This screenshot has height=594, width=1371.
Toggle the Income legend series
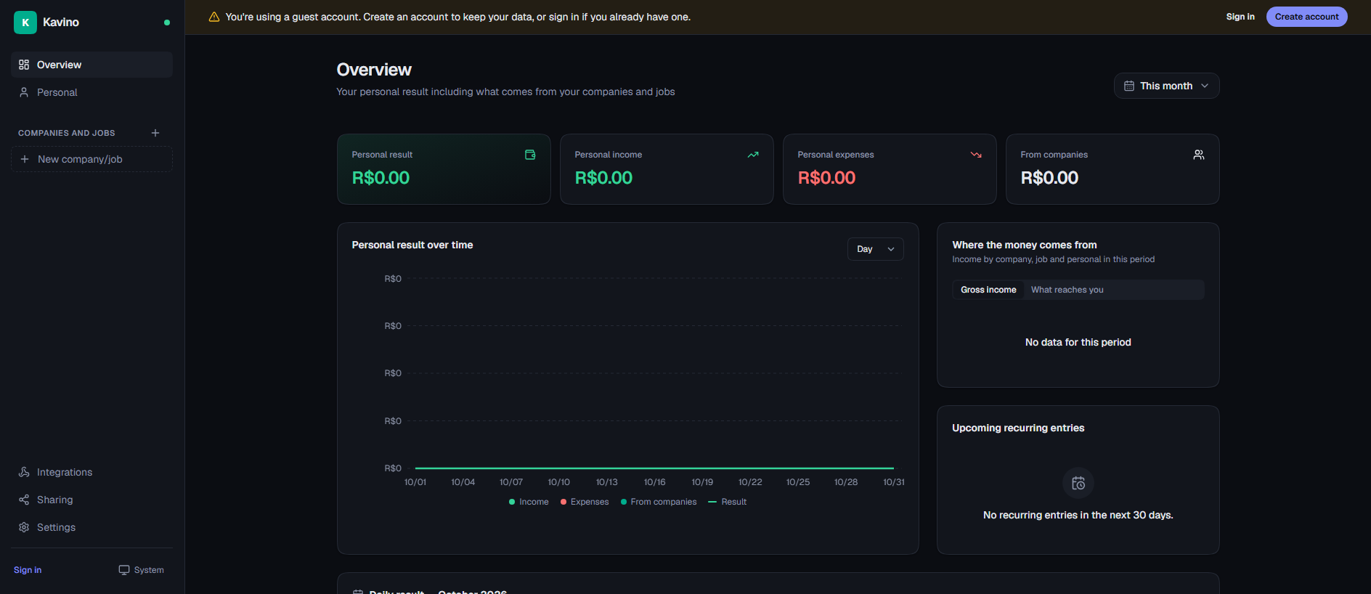pos(529,502)
